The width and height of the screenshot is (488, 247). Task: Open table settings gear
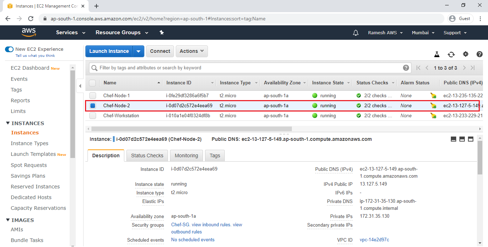point(465,54)
